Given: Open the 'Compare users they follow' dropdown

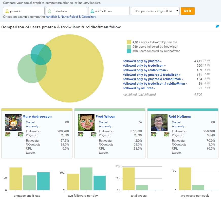Looking at the screenshot, I should [155, 11].
